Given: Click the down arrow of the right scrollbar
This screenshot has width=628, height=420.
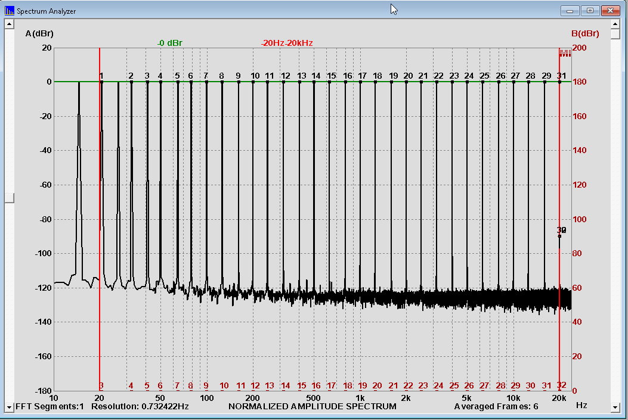Looking at the screenshot, I should [615, 407].
